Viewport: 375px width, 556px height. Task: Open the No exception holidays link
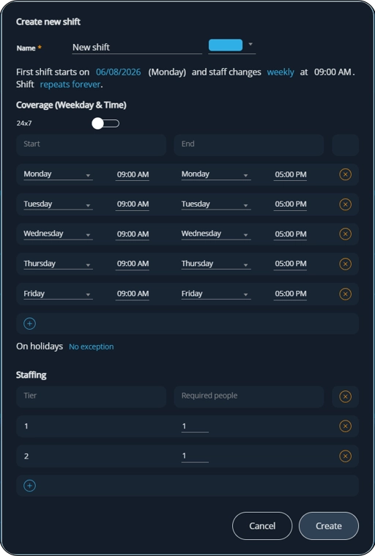click(x=92, y=346)
